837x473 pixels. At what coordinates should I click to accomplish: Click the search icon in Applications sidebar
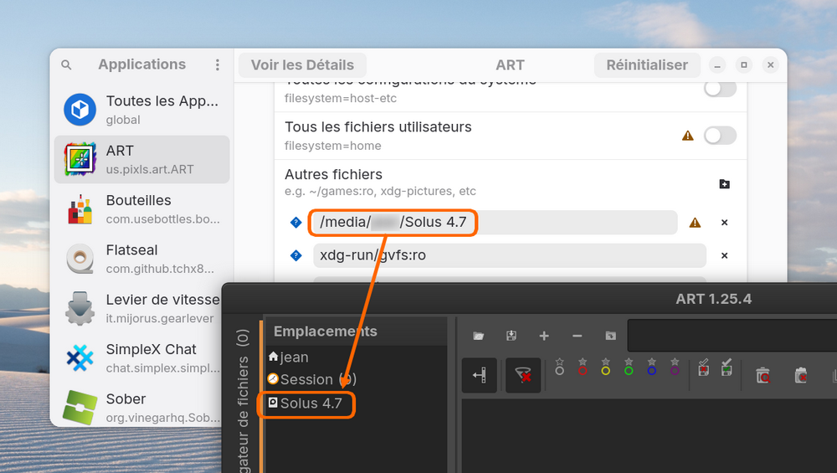(x=66, y=65)
